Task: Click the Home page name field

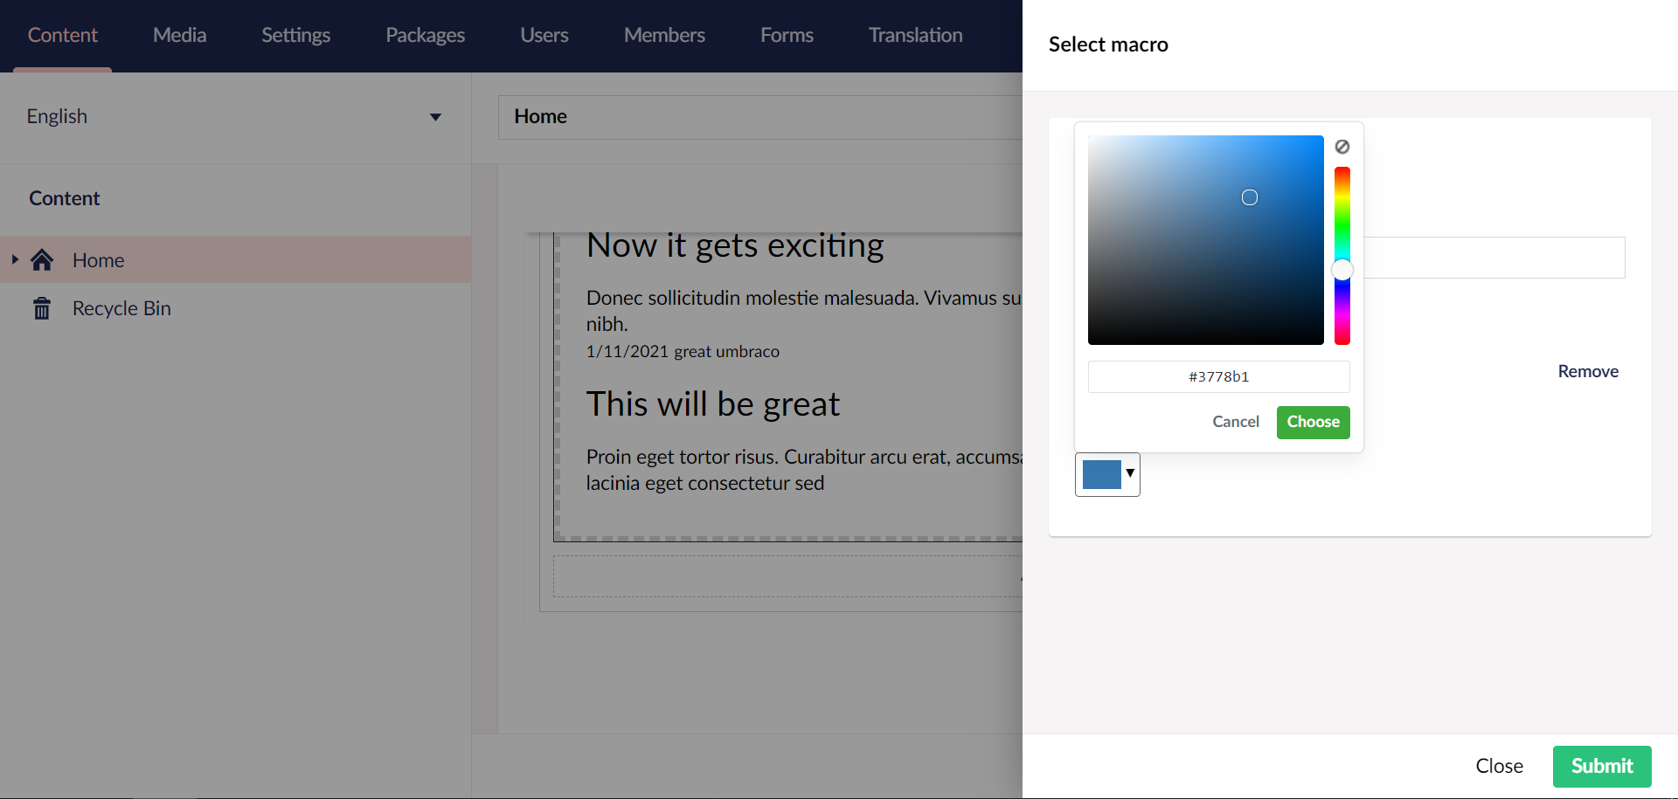Action: click(760, 117)
